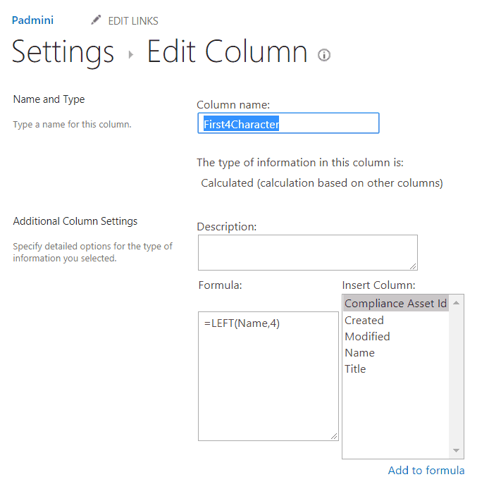Click the Calculated column type text
This screenshot has height=477, width=489.
pos(322,183)
